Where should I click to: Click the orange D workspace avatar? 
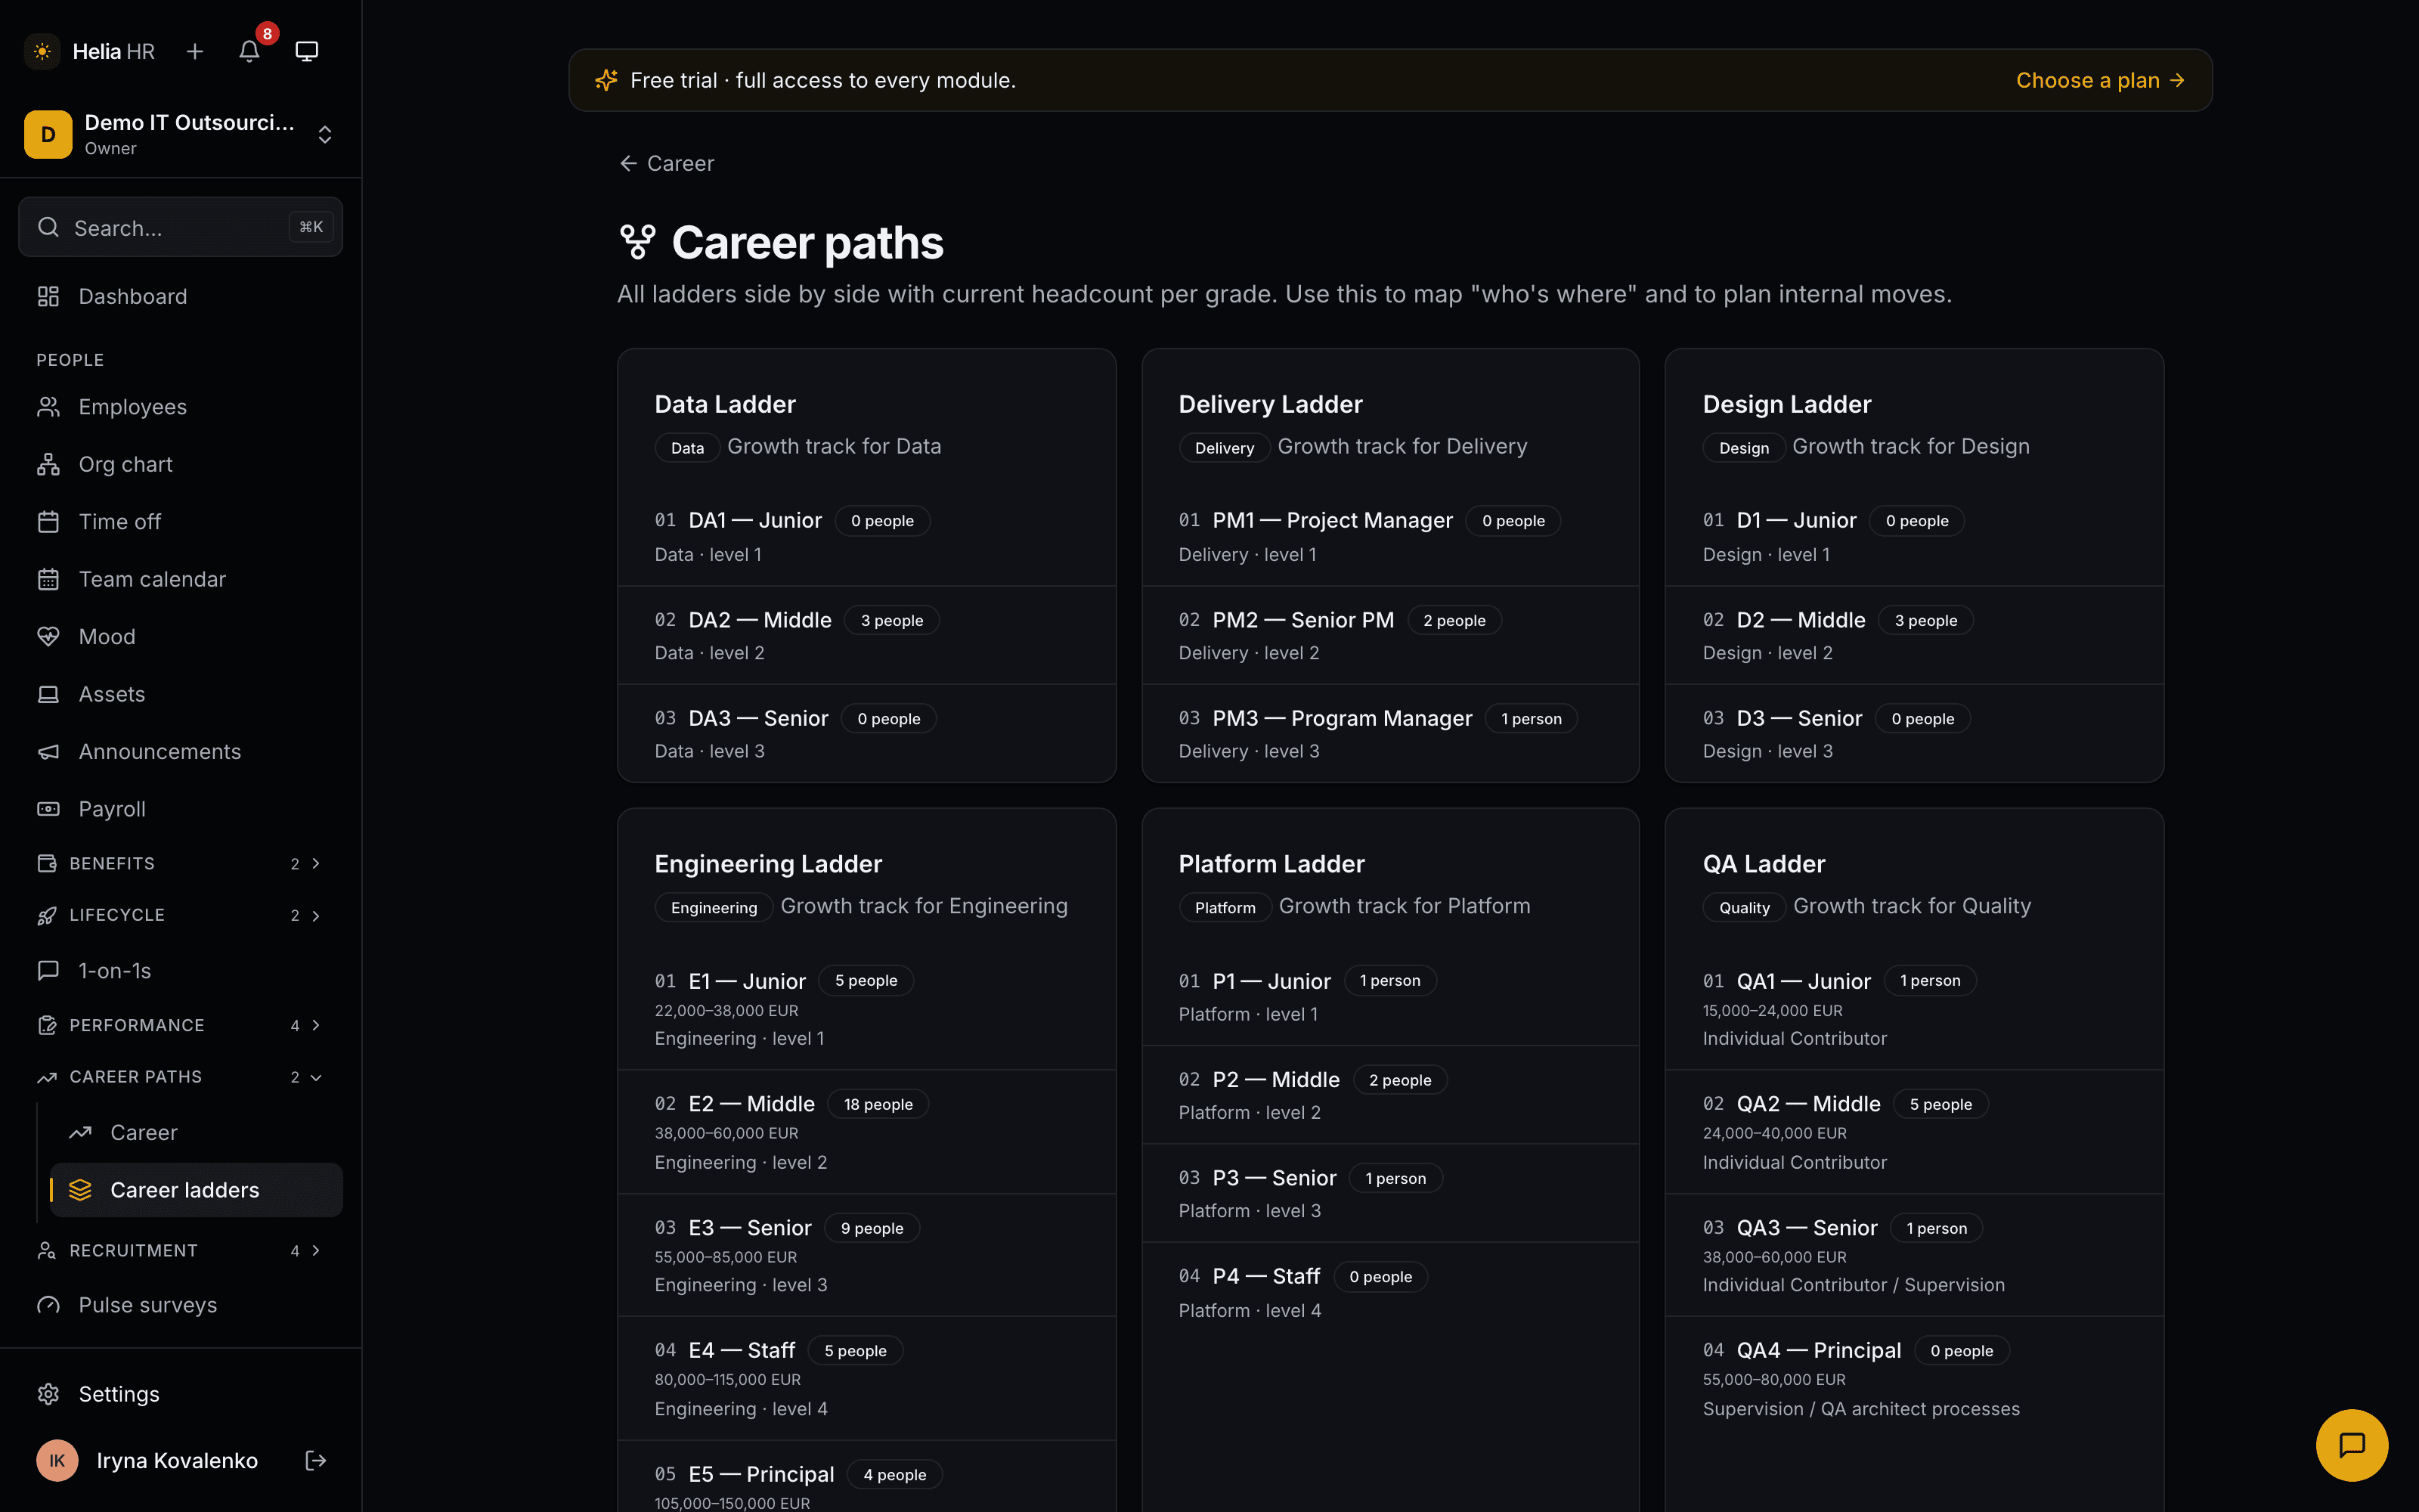48,134
